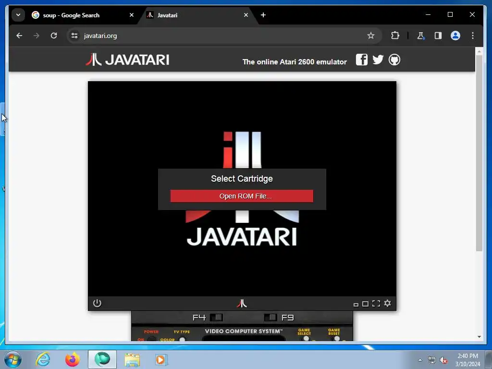The width and height of the screenshot is (492, 369).
Task: Toggle the F9 difficulty switch
Action: click(271, 318)
